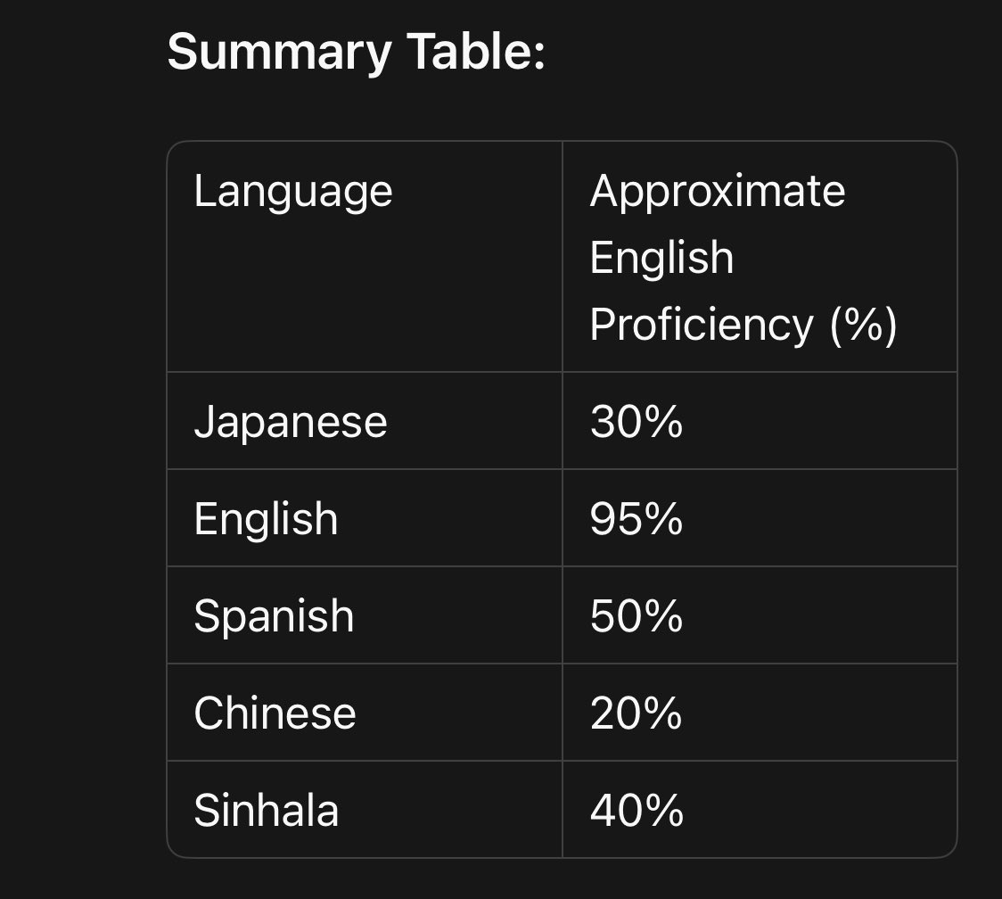This screenshot has height=899, width=1002.
Task: Click the word Table: in the heading
Action: click(x=476, y=51)
